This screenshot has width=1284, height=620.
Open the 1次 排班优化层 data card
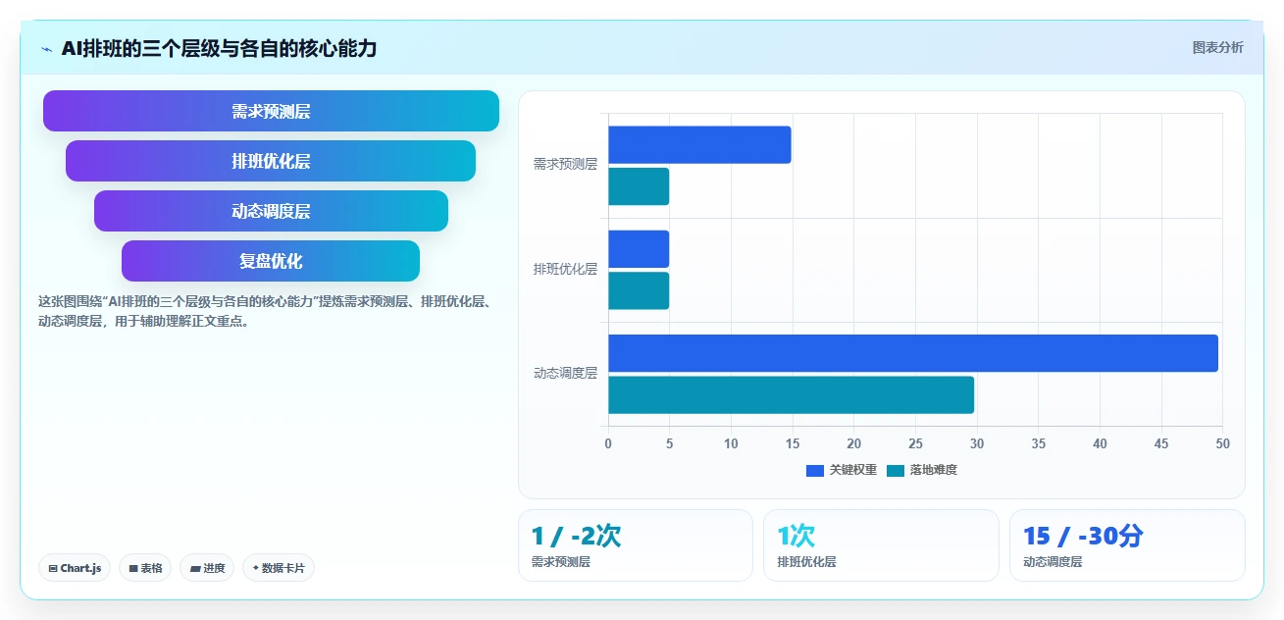pyautogui.click(x=881, y=545)
